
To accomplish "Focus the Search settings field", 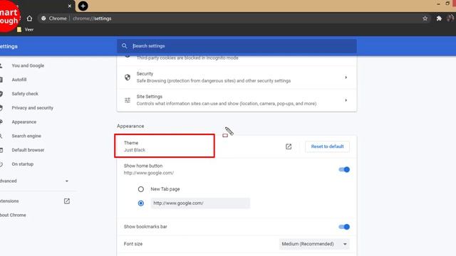I will pyautogui.click(x=237, y=46).
